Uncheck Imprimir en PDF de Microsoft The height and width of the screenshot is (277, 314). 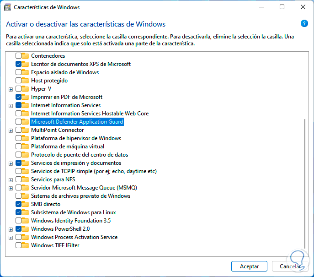[18, 97]
